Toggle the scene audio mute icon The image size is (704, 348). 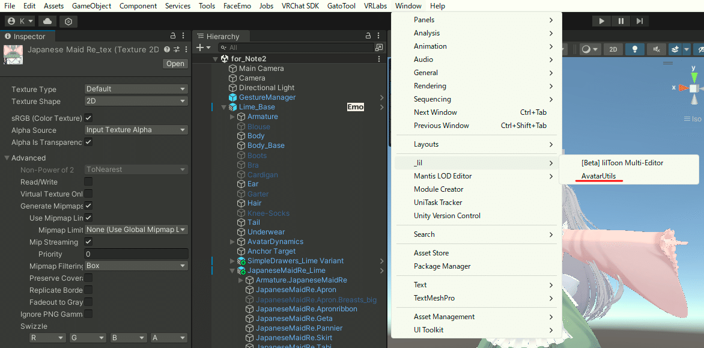pyautogui.click(x=657, y=49)
